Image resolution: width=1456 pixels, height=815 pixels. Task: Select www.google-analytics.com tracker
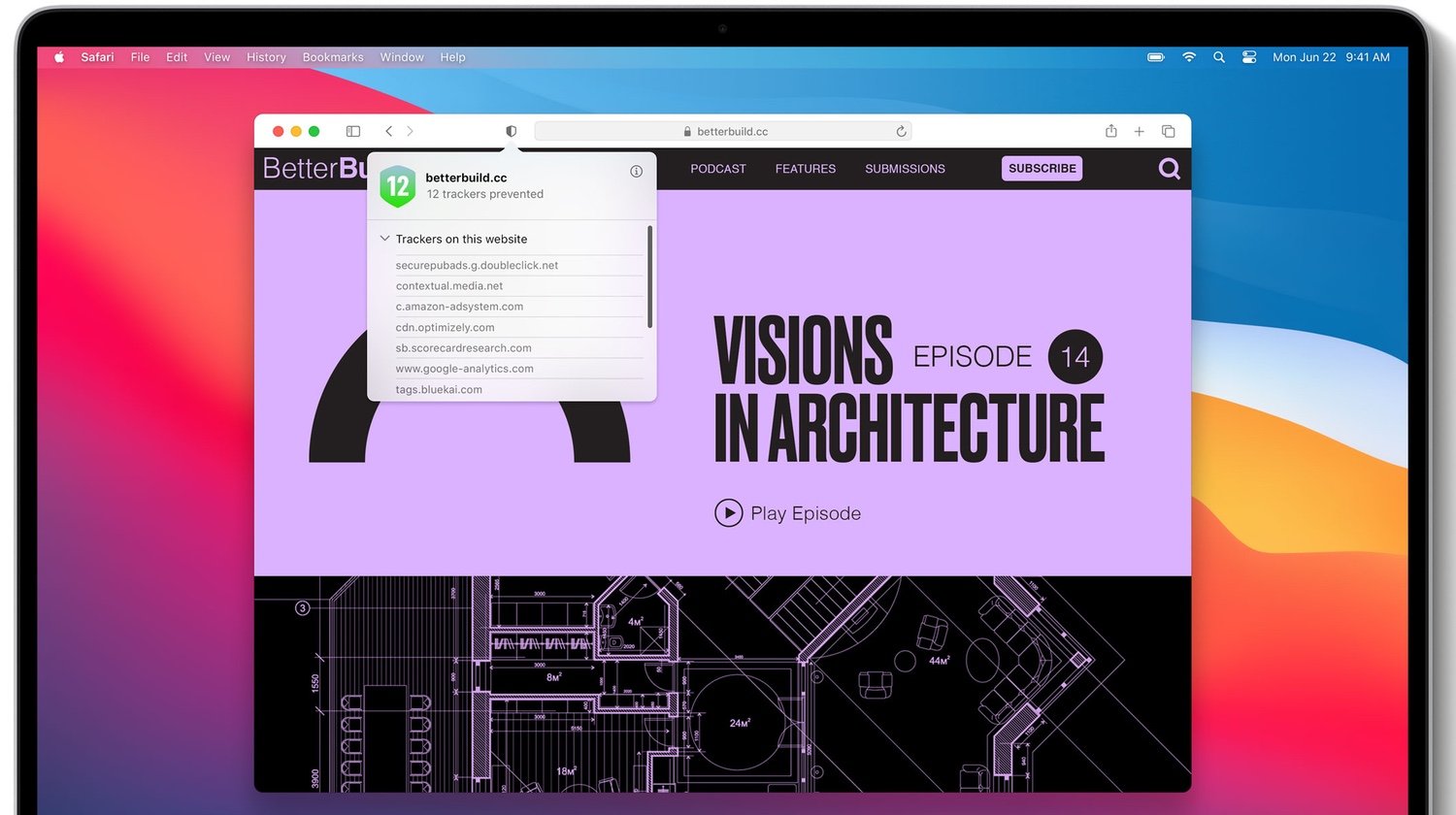coord(464,369)
